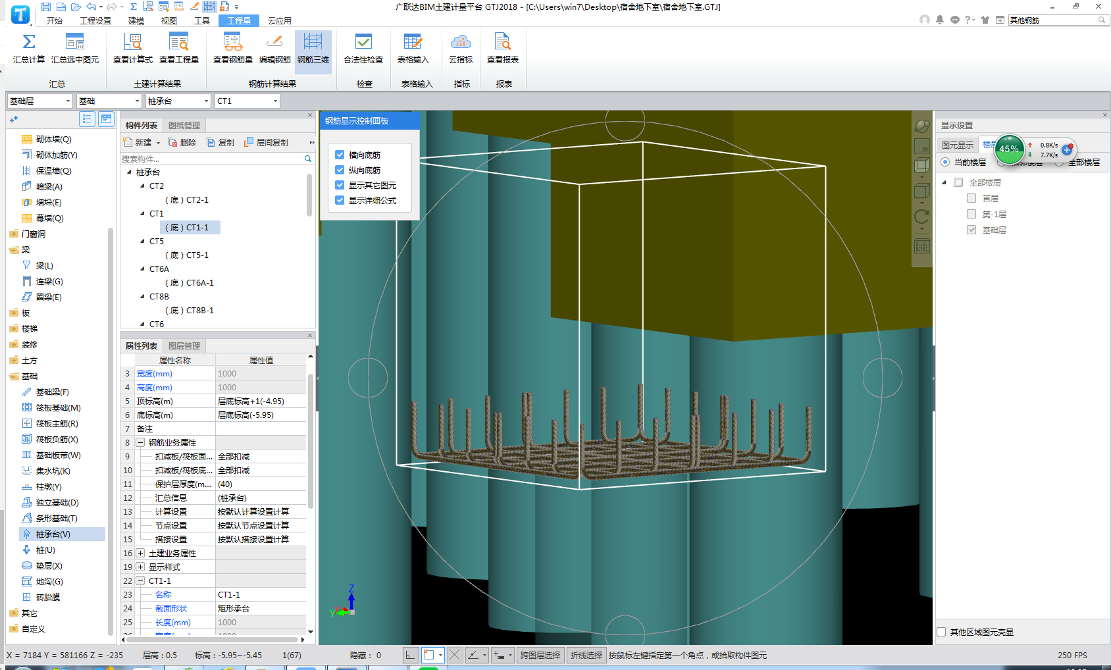The image size is (1111, 670).
Task: Switch to 图层管理 tab
Action: [184, 346]
